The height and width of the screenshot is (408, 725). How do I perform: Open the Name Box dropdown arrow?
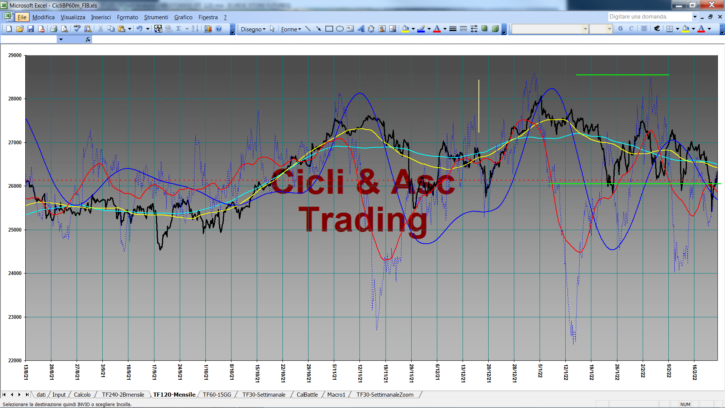click(60, 39)
